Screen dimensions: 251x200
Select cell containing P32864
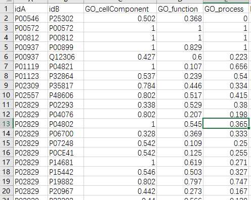point(66,76)
